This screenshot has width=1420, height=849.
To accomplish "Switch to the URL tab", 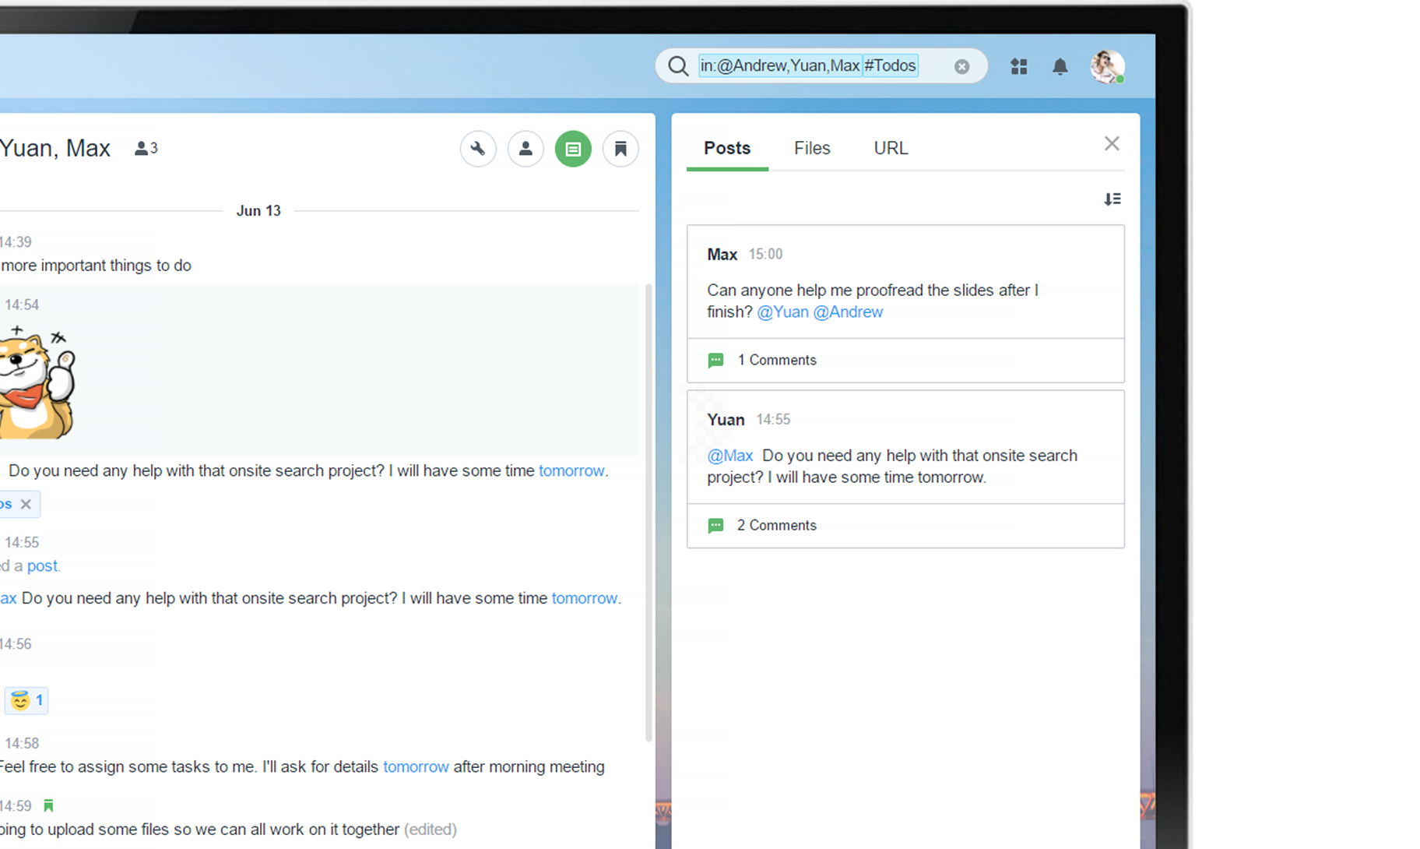I will tap(891, 148).
